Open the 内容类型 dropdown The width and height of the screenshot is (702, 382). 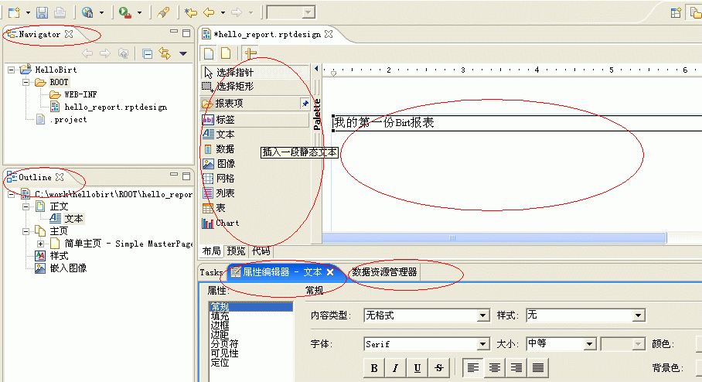coord(482,315)
